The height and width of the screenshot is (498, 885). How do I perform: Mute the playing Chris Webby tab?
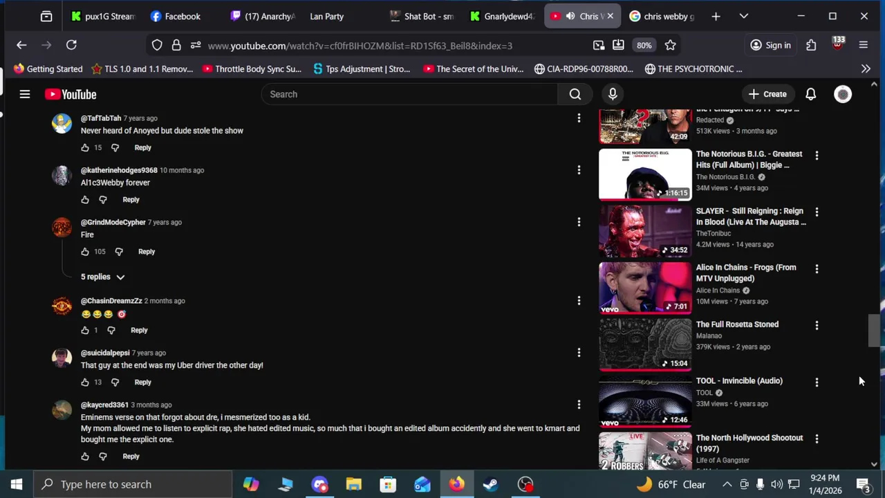[x=570, y=16]
